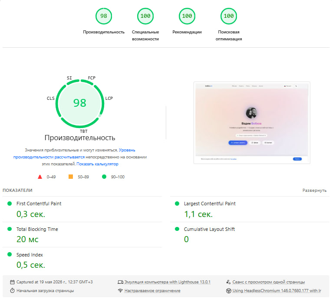
Task: Open the Показать калькулятор link
Action: coord(97,164)
